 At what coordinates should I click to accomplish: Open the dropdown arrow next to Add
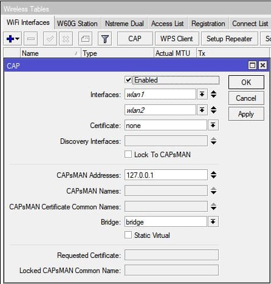(x=18, y=39)
